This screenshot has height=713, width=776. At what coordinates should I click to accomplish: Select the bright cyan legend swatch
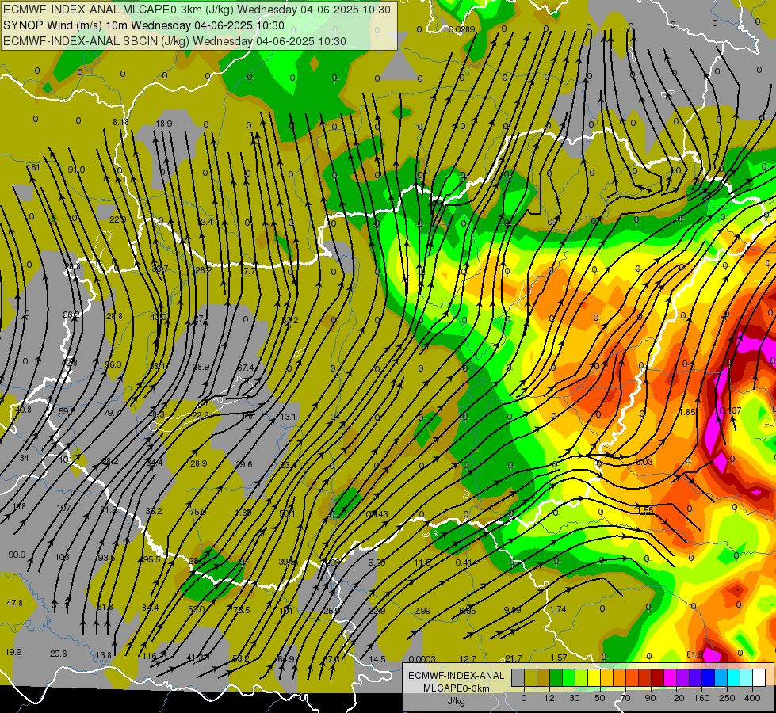(734, 677)
